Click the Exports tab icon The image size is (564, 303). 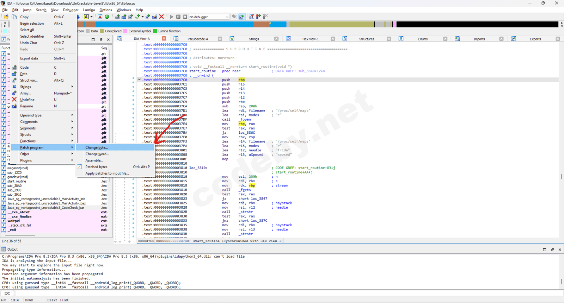click(514, 39)
